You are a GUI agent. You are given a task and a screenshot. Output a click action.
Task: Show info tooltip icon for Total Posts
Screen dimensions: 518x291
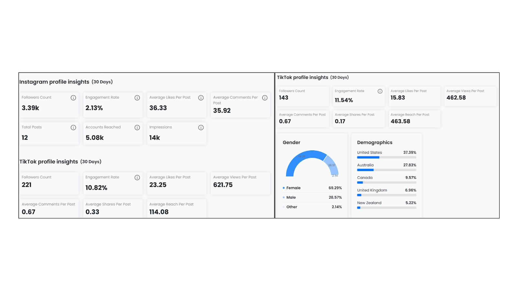73,127
